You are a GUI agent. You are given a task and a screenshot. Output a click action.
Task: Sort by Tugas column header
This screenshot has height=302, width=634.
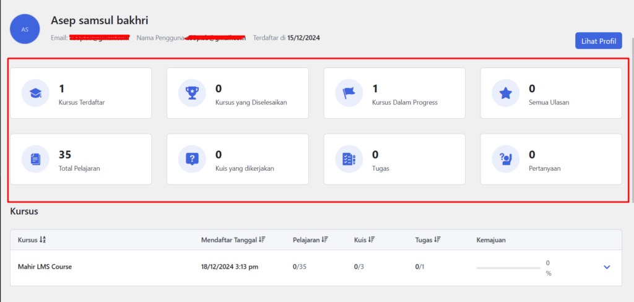pos(428,239)
